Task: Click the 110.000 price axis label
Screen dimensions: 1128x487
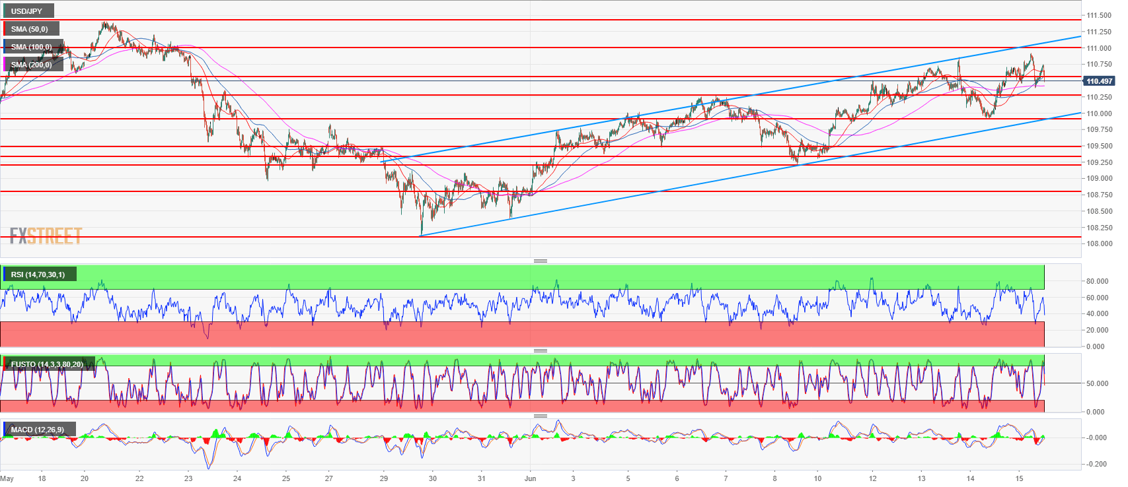Action: (1099, 114)
